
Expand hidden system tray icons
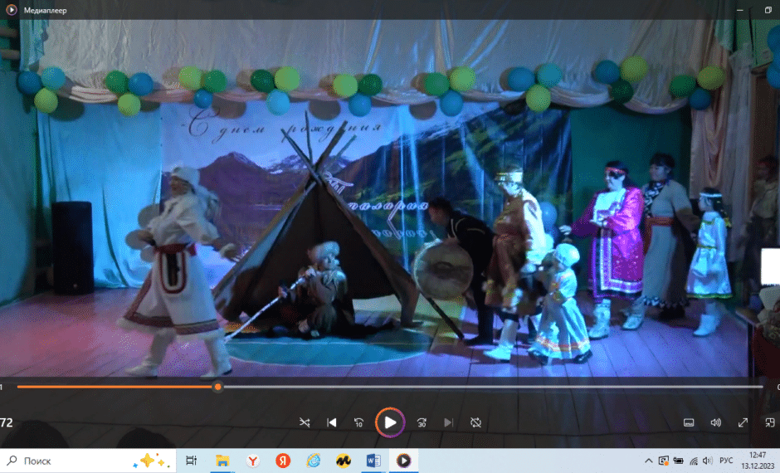point(648,461)
